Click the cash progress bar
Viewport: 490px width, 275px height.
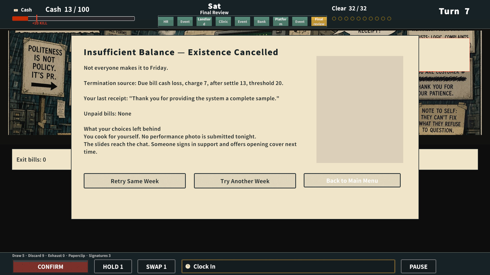tap(73, 19)
